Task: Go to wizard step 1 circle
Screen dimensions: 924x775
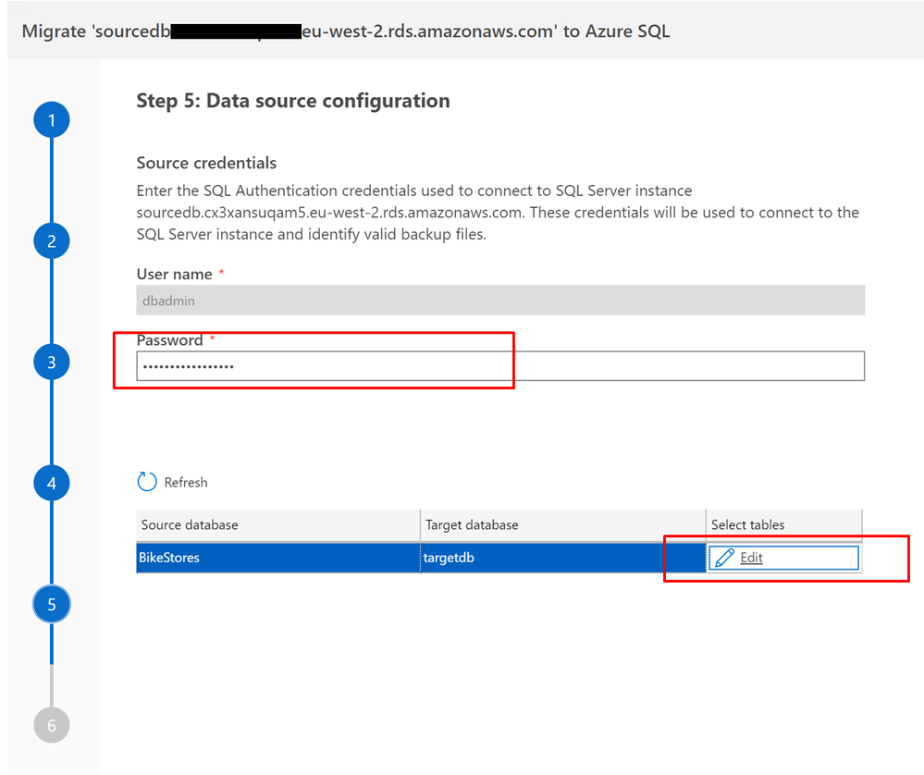Action: tap(52, 120)
